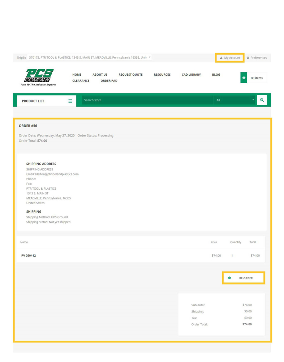
Task: Open the Order Pad page
Action: pos(109,81)
